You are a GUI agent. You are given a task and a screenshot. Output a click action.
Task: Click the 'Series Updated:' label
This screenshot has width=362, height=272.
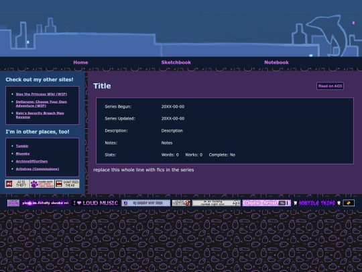(120, 118)
